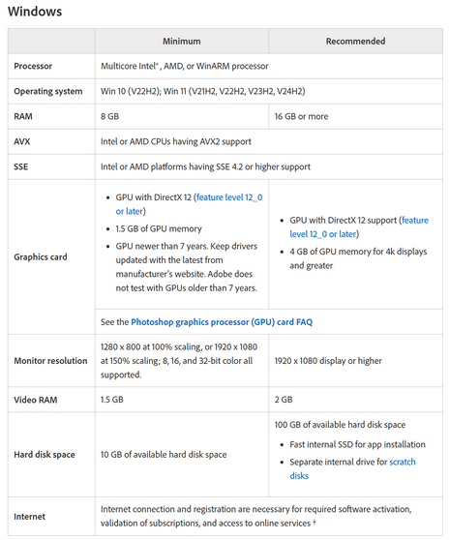Click the Monitor resolution row label
This screenshot has height=540, width=450.
(50, 361)
